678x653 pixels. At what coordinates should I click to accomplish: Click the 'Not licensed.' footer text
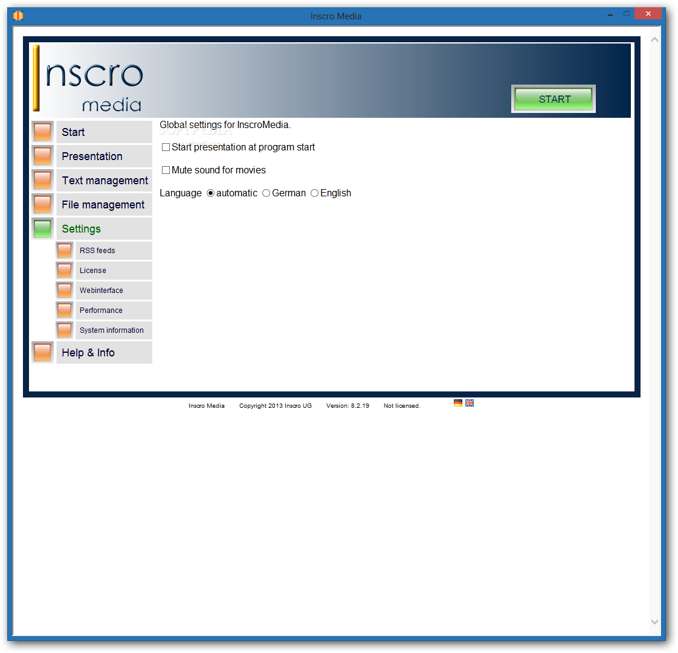(402, 406)
